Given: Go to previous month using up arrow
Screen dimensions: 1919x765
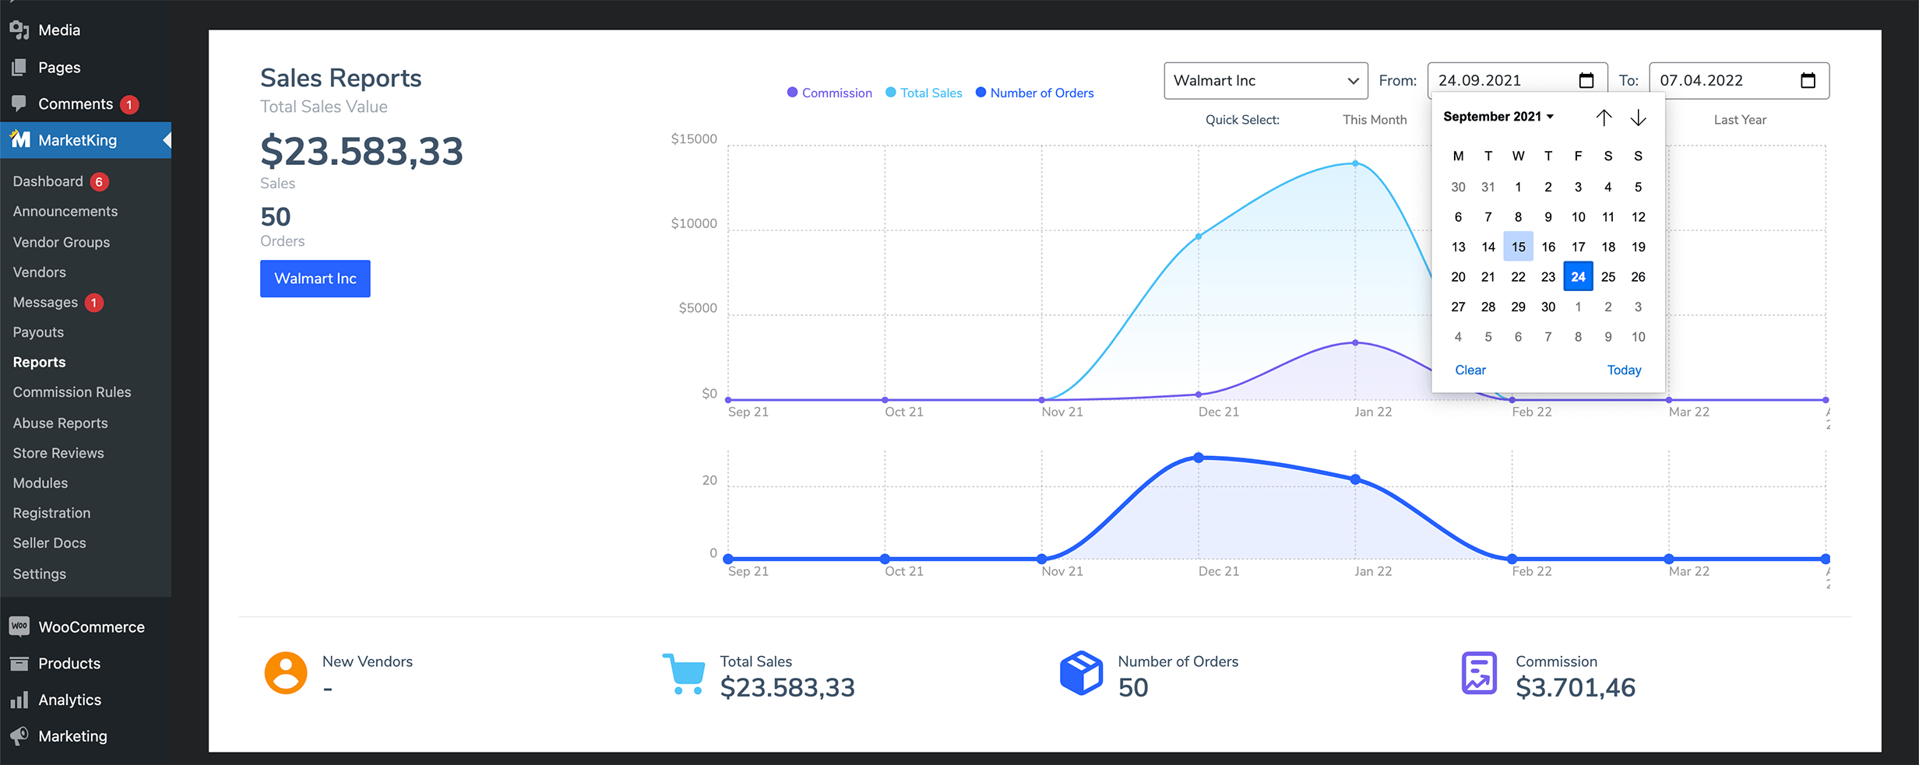Looking at the screenshot, I should [1604, 118].
